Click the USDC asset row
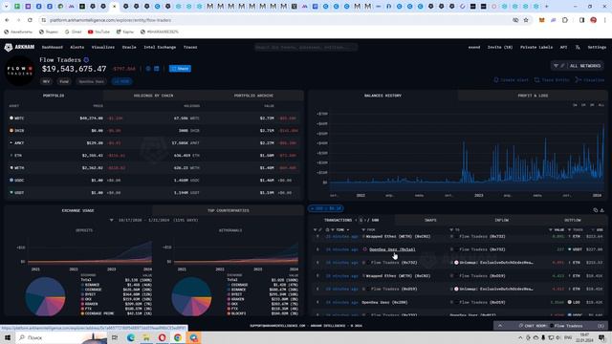 [154, 181]
